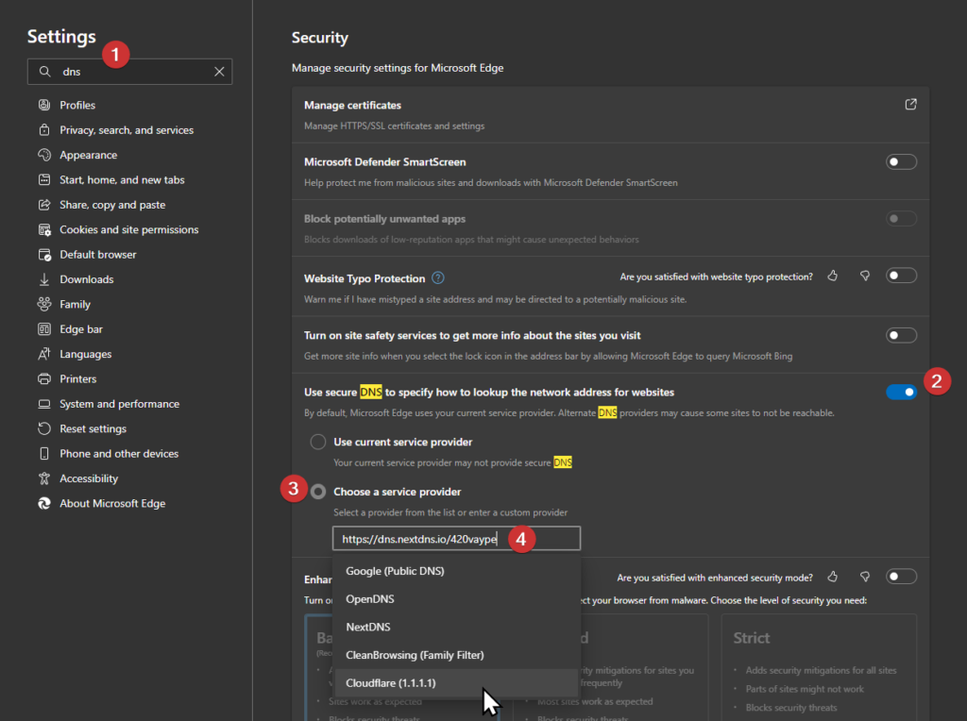Select Use current service provider radio button

coord(317,442)
